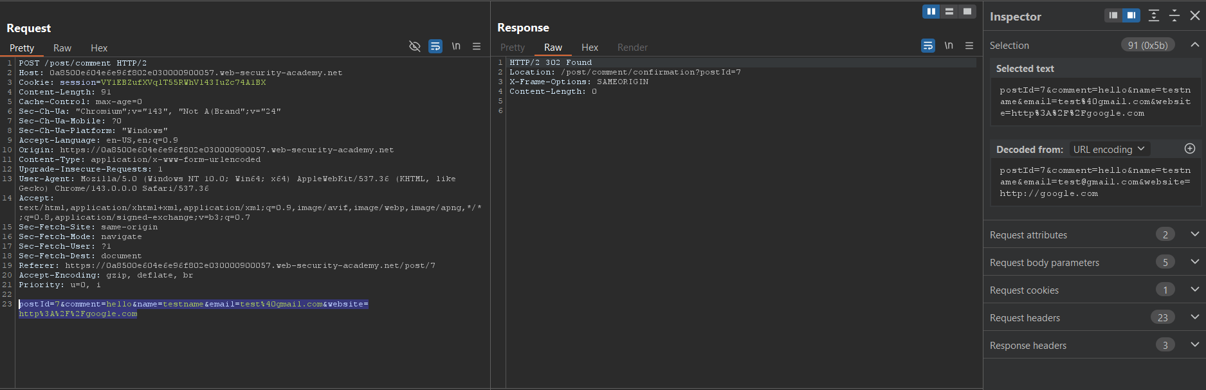This screenshot has height=390, width=1206.
Task: Click the Sec-Ch-Ua-Platform "Windows" header
Action: click(x=93, y=130)
